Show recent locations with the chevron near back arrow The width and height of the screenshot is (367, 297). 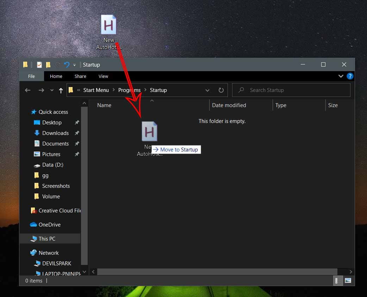point(51,90)
